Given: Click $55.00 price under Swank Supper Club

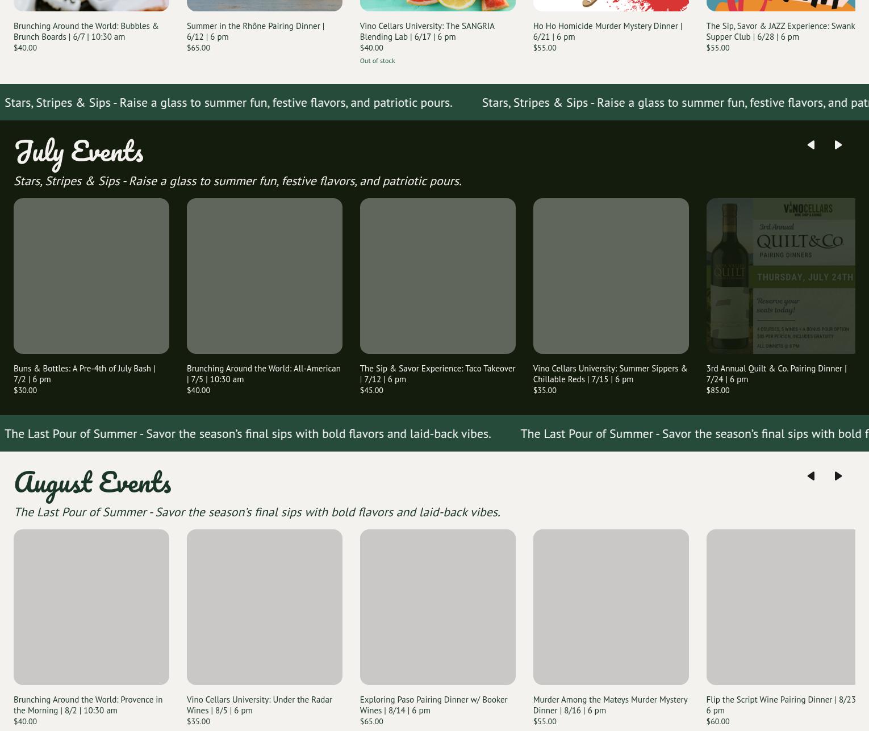Looking at the screenshot, I should (718, 48).
